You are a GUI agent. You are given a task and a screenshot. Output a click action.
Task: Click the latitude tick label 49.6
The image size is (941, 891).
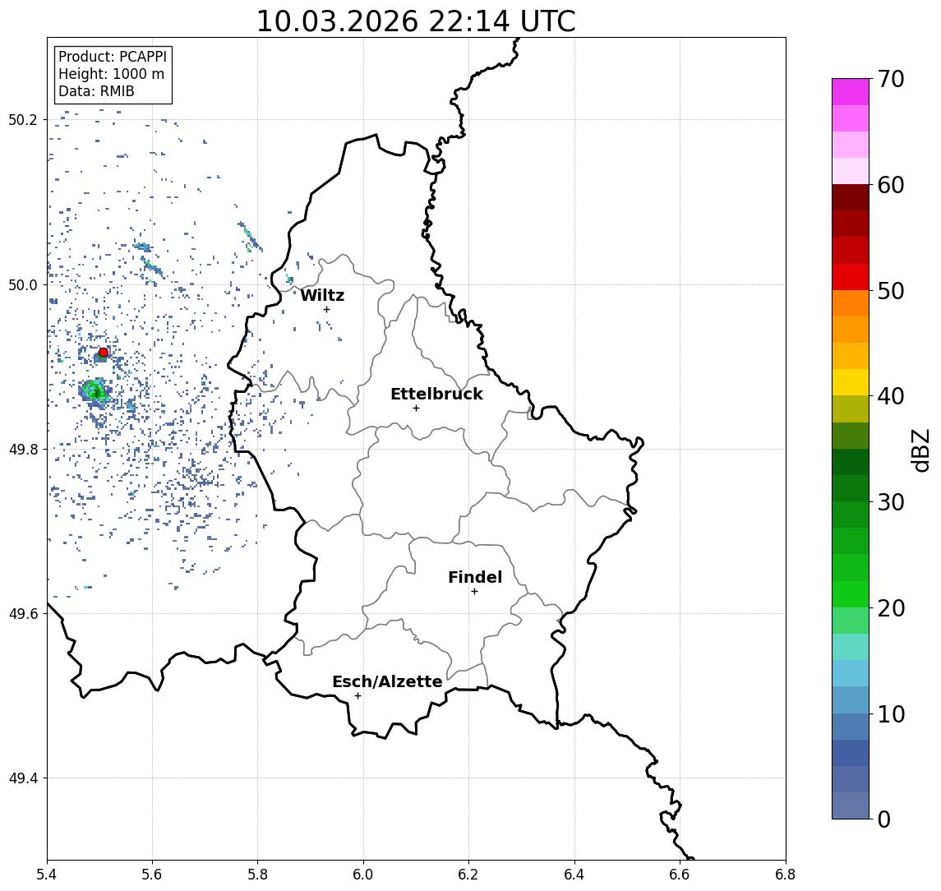pos(22,614)
